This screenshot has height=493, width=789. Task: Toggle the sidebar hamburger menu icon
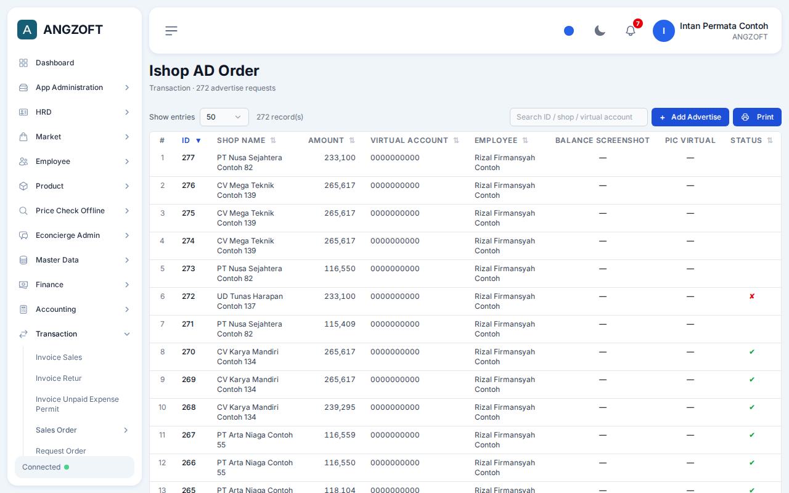(x=171, y=31)
